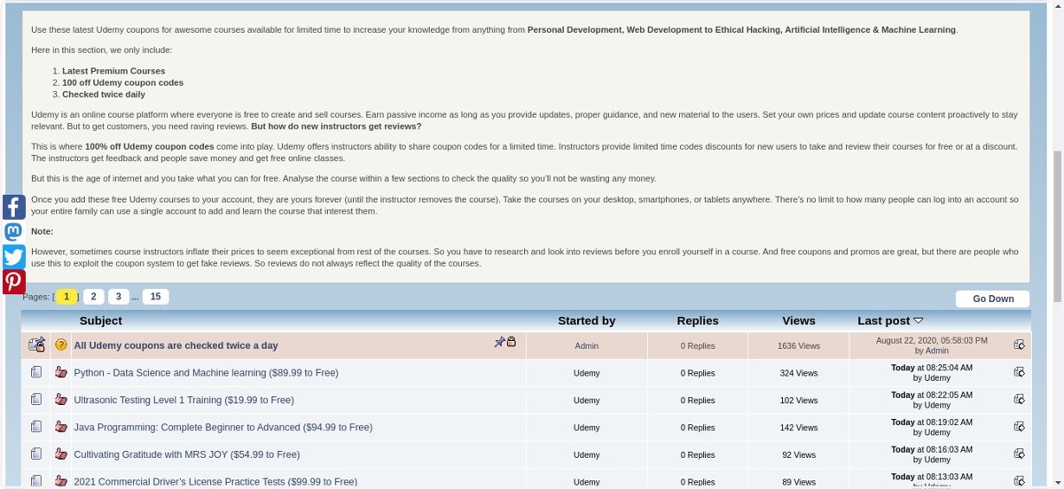Go to last post icon in Ultrasonic Testing row
This screenshot has width=1064, height=489.
[1020, 400]
